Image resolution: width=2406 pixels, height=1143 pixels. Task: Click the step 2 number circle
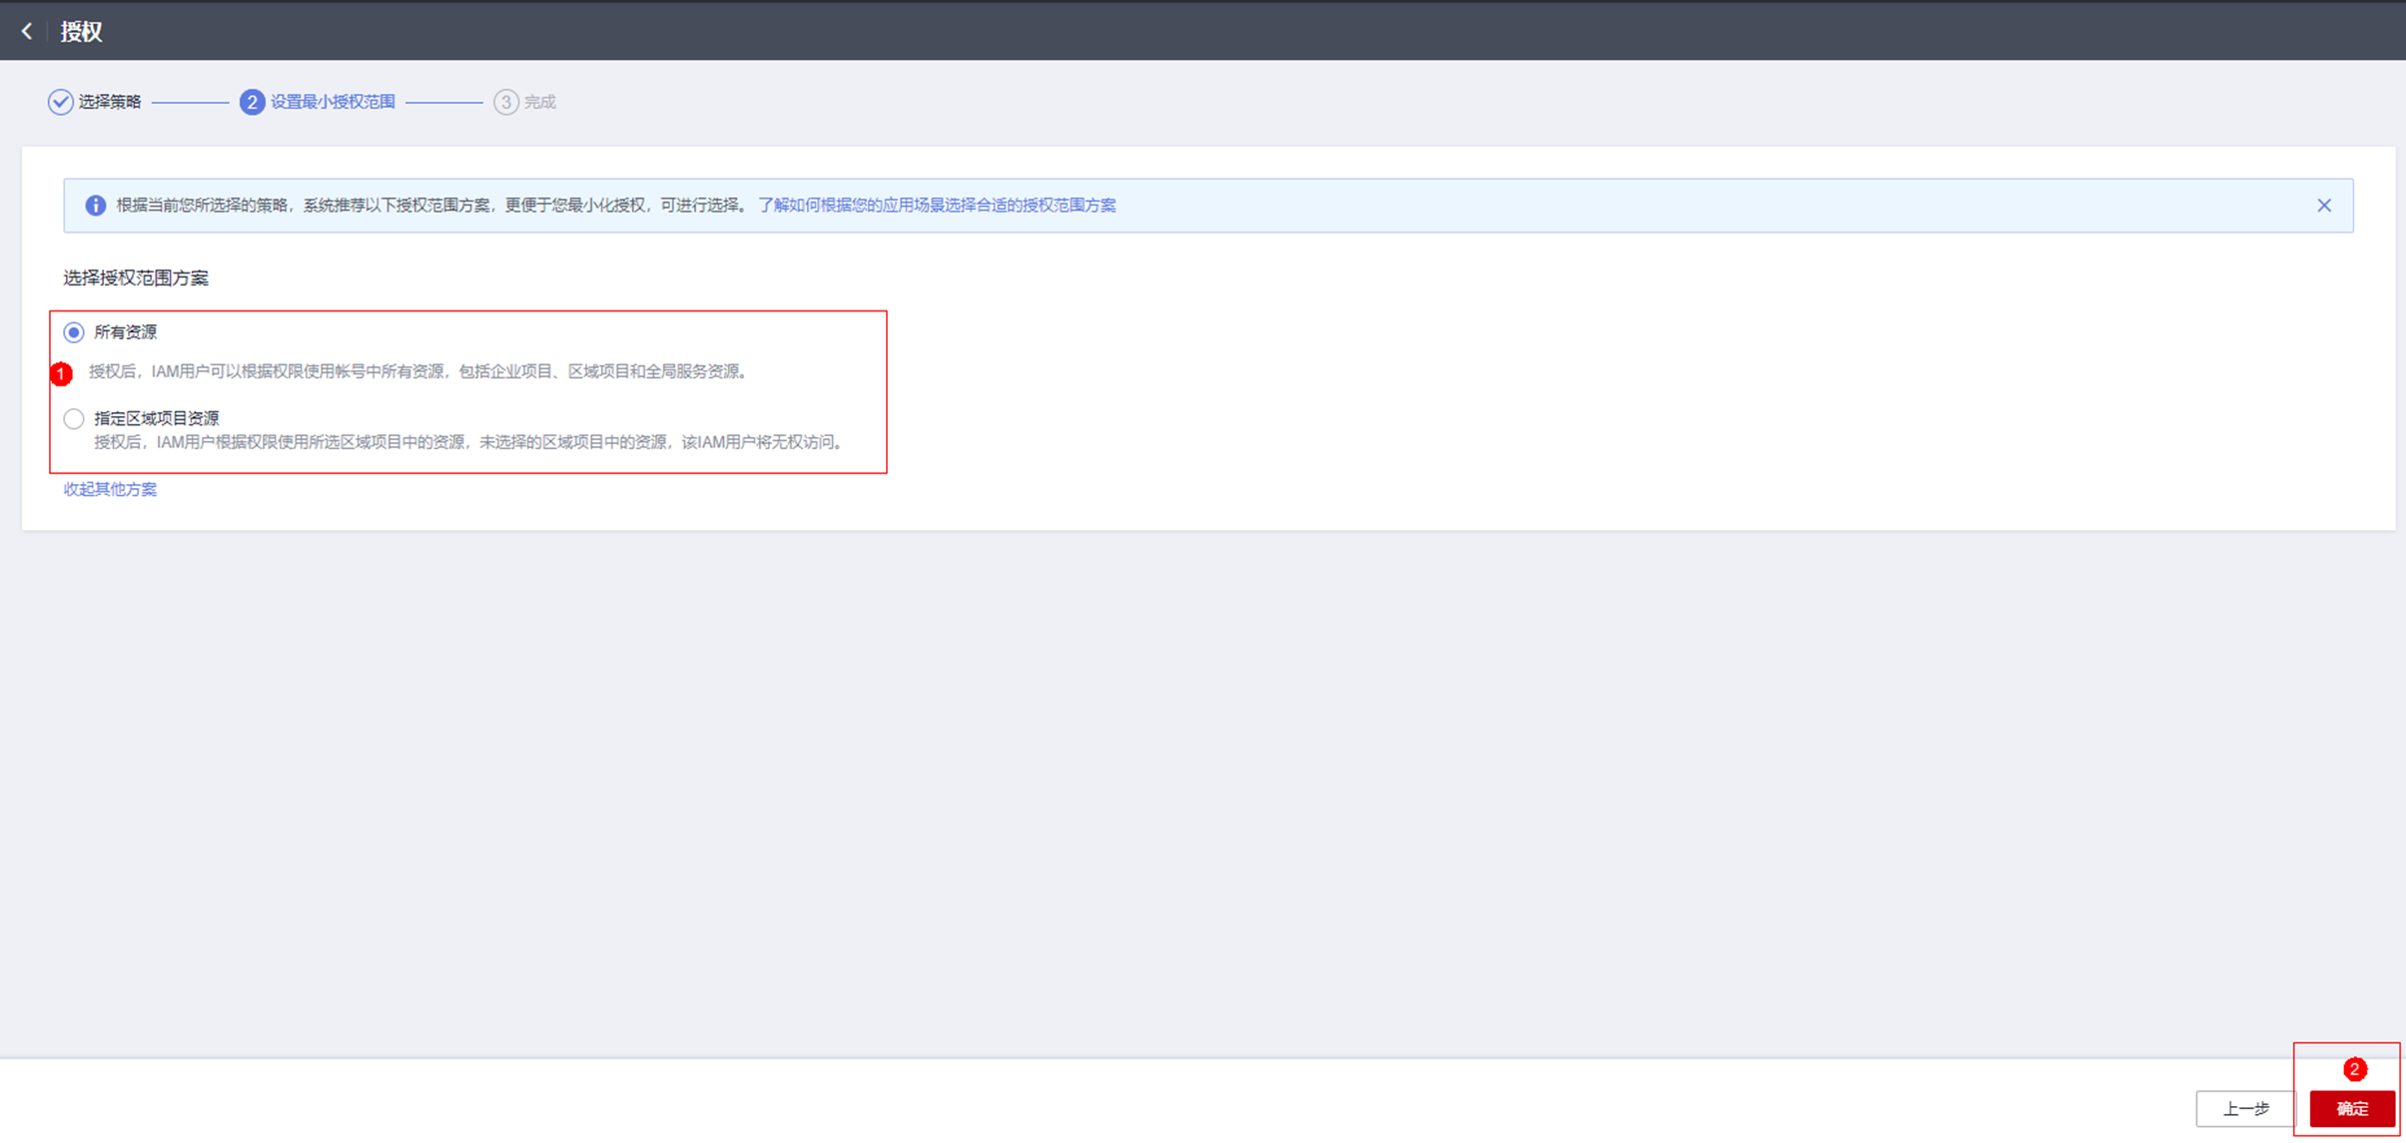252,102
